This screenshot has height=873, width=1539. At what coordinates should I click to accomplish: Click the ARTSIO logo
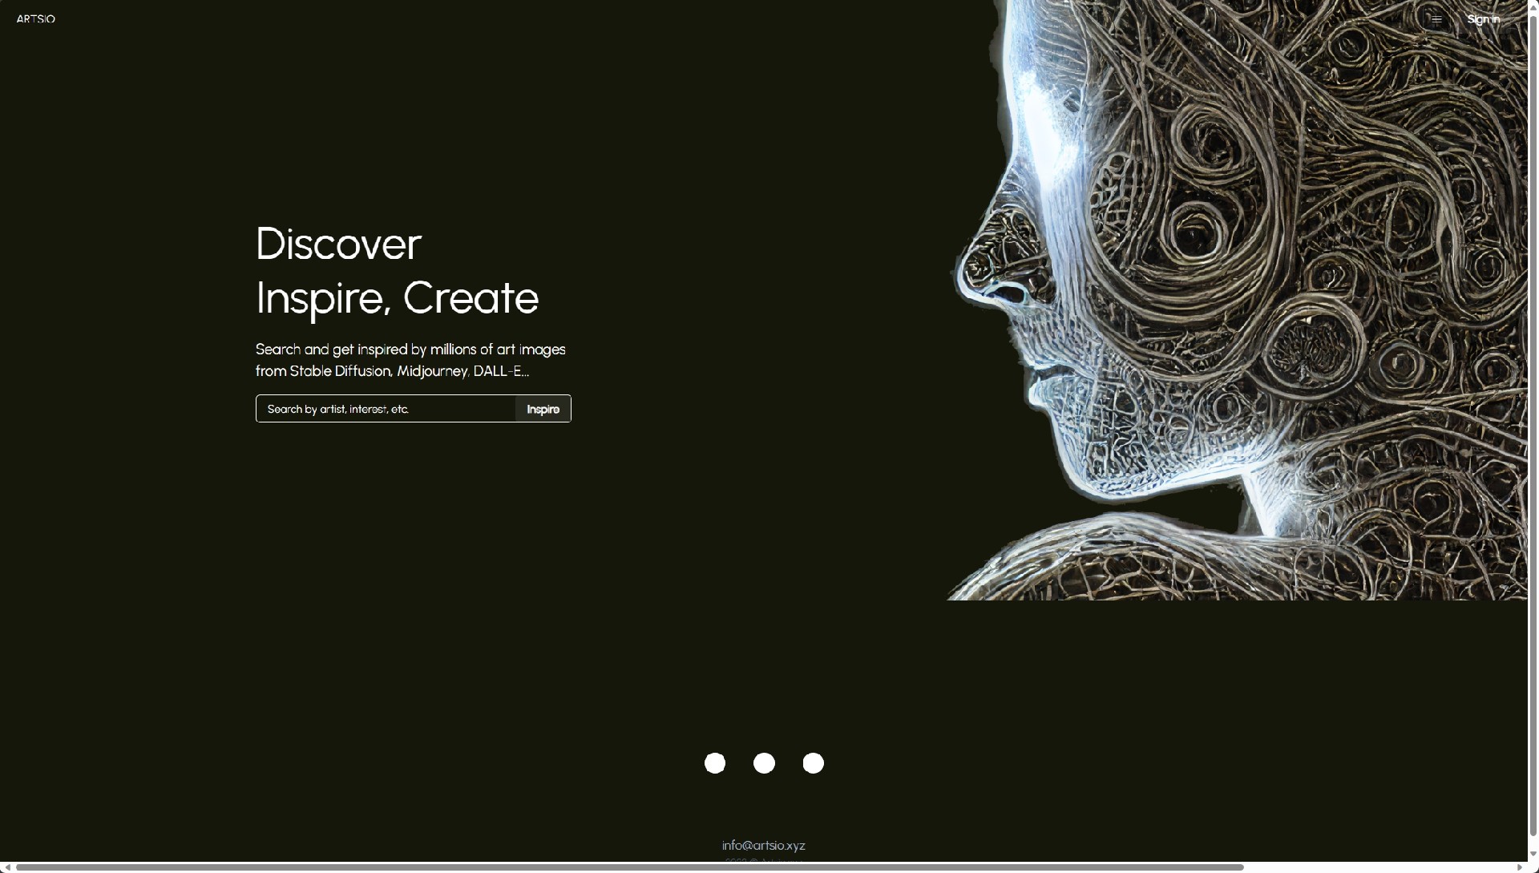tap(36, 19)
